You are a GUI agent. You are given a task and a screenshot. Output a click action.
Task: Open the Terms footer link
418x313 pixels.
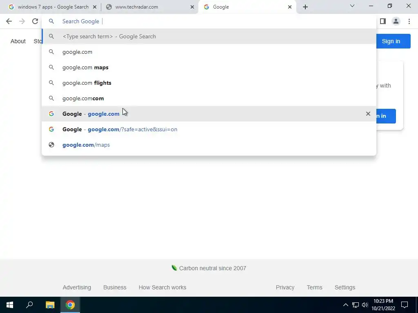coord(315,287)
